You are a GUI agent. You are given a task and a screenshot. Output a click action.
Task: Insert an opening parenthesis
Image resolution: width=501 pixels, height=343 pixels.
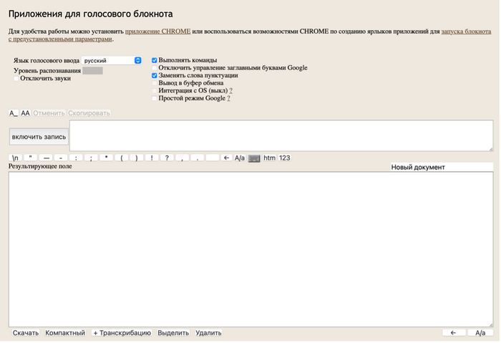pos(122,158)
